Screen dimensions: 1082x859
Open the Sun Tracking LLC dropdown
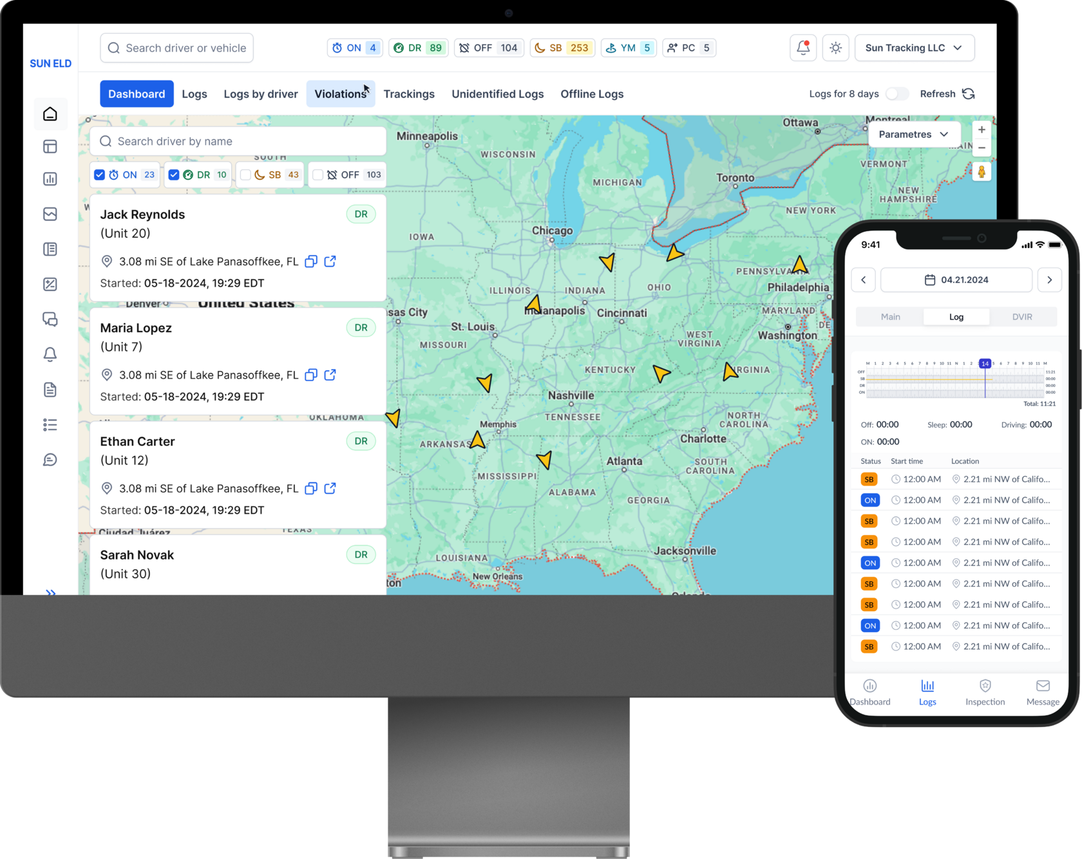[914, 48]
